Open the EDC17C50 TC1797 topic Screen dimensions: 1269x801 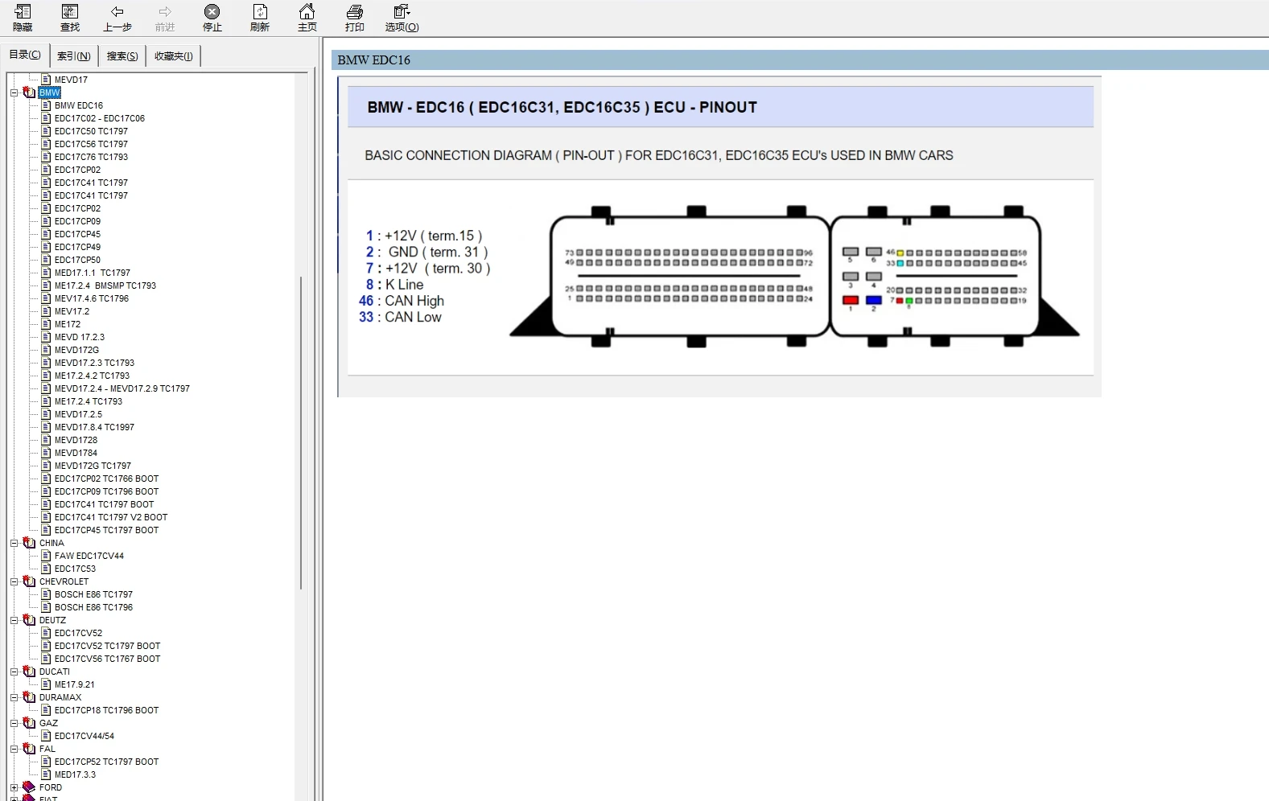coord(91,131)
